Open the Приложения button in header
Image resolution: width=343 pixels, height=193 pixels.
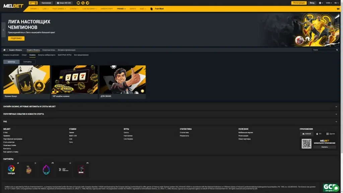pos(46,3)
